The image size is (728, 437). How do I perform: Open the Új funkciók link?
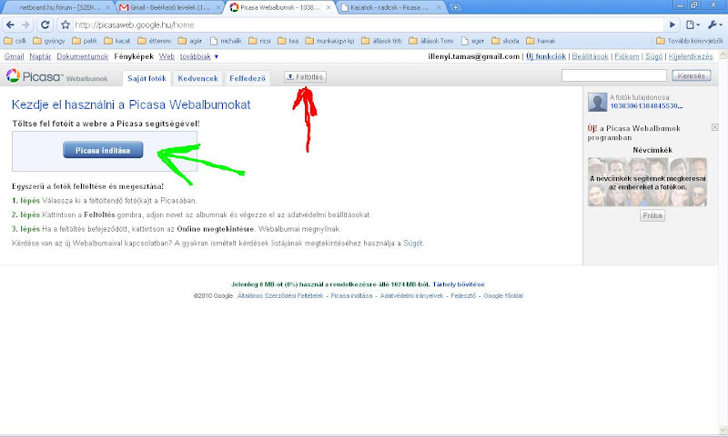pyautogui.click(x=546, y=56)
